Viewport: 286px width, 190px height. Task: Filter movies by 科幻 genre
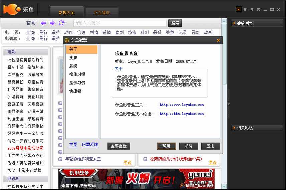[145, 32]
